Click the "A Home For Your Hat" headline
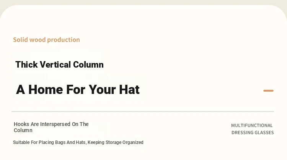Screen dimensions: 287x160 click(78, 89)
